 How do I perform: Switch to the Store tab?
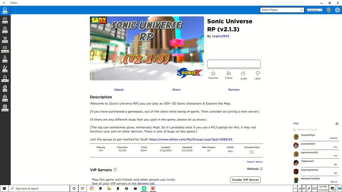pos(176,90)
